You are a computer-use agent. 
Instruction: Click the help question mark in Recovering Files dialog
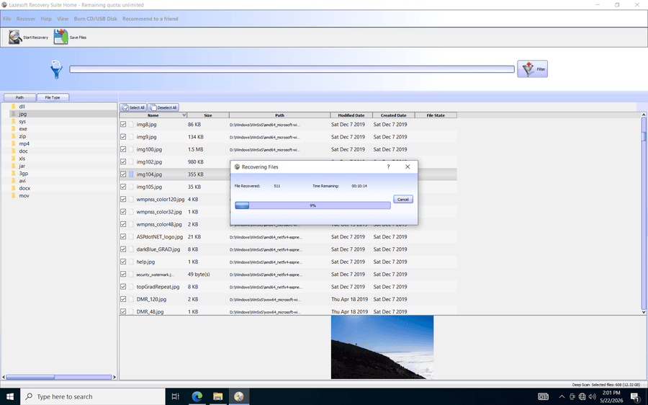[x=388, y=166]
